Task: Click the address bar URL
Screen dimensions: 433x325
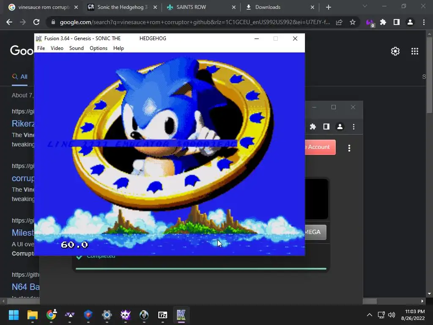Action: [195, 22]
